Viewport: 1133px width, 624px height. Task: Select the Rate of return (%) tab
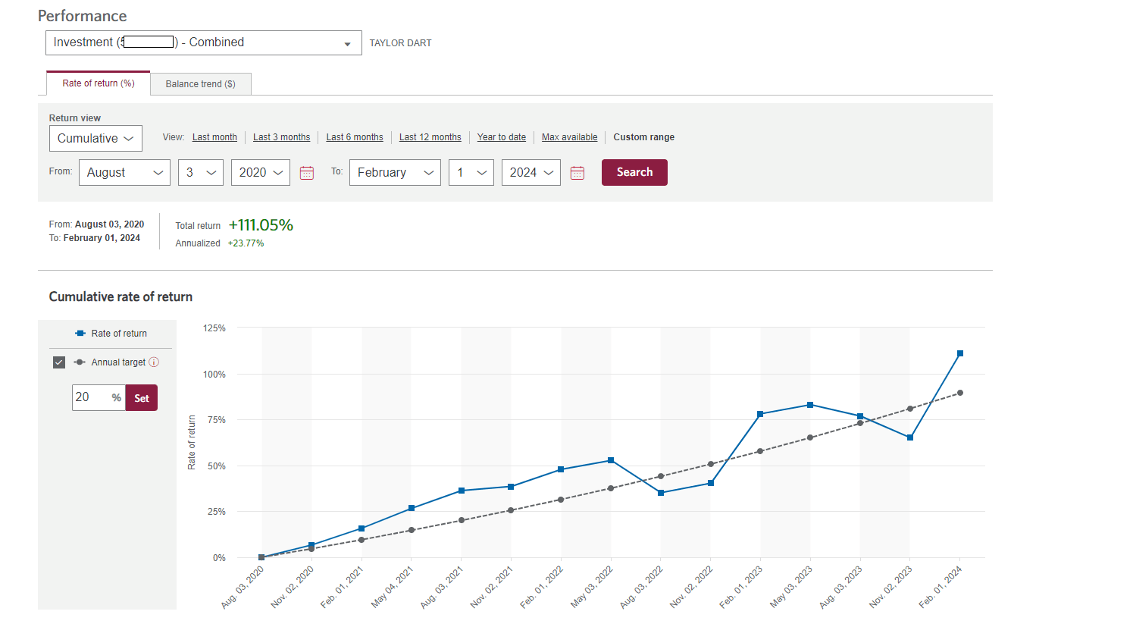pos(99,83)
